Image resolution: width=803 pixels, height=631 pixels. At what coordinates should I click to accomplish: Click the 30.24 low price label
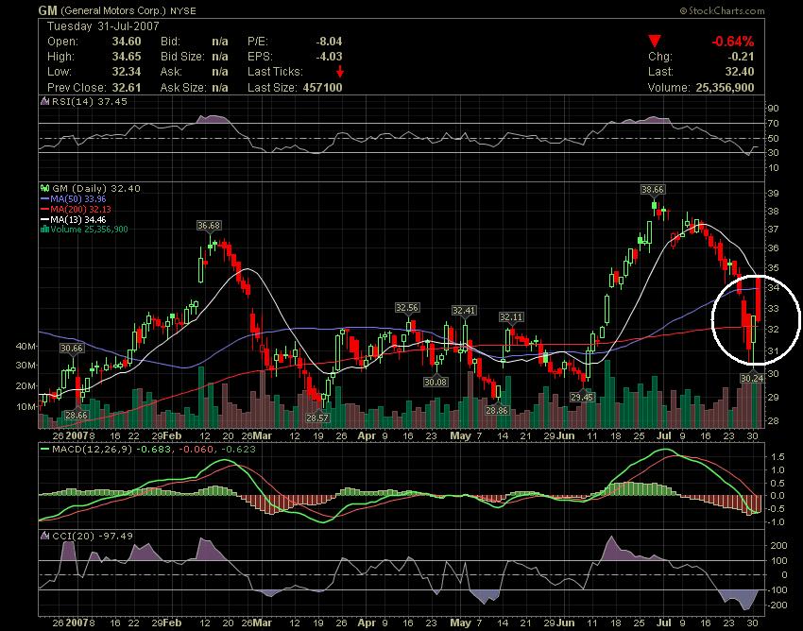click(x=752, y=378)
